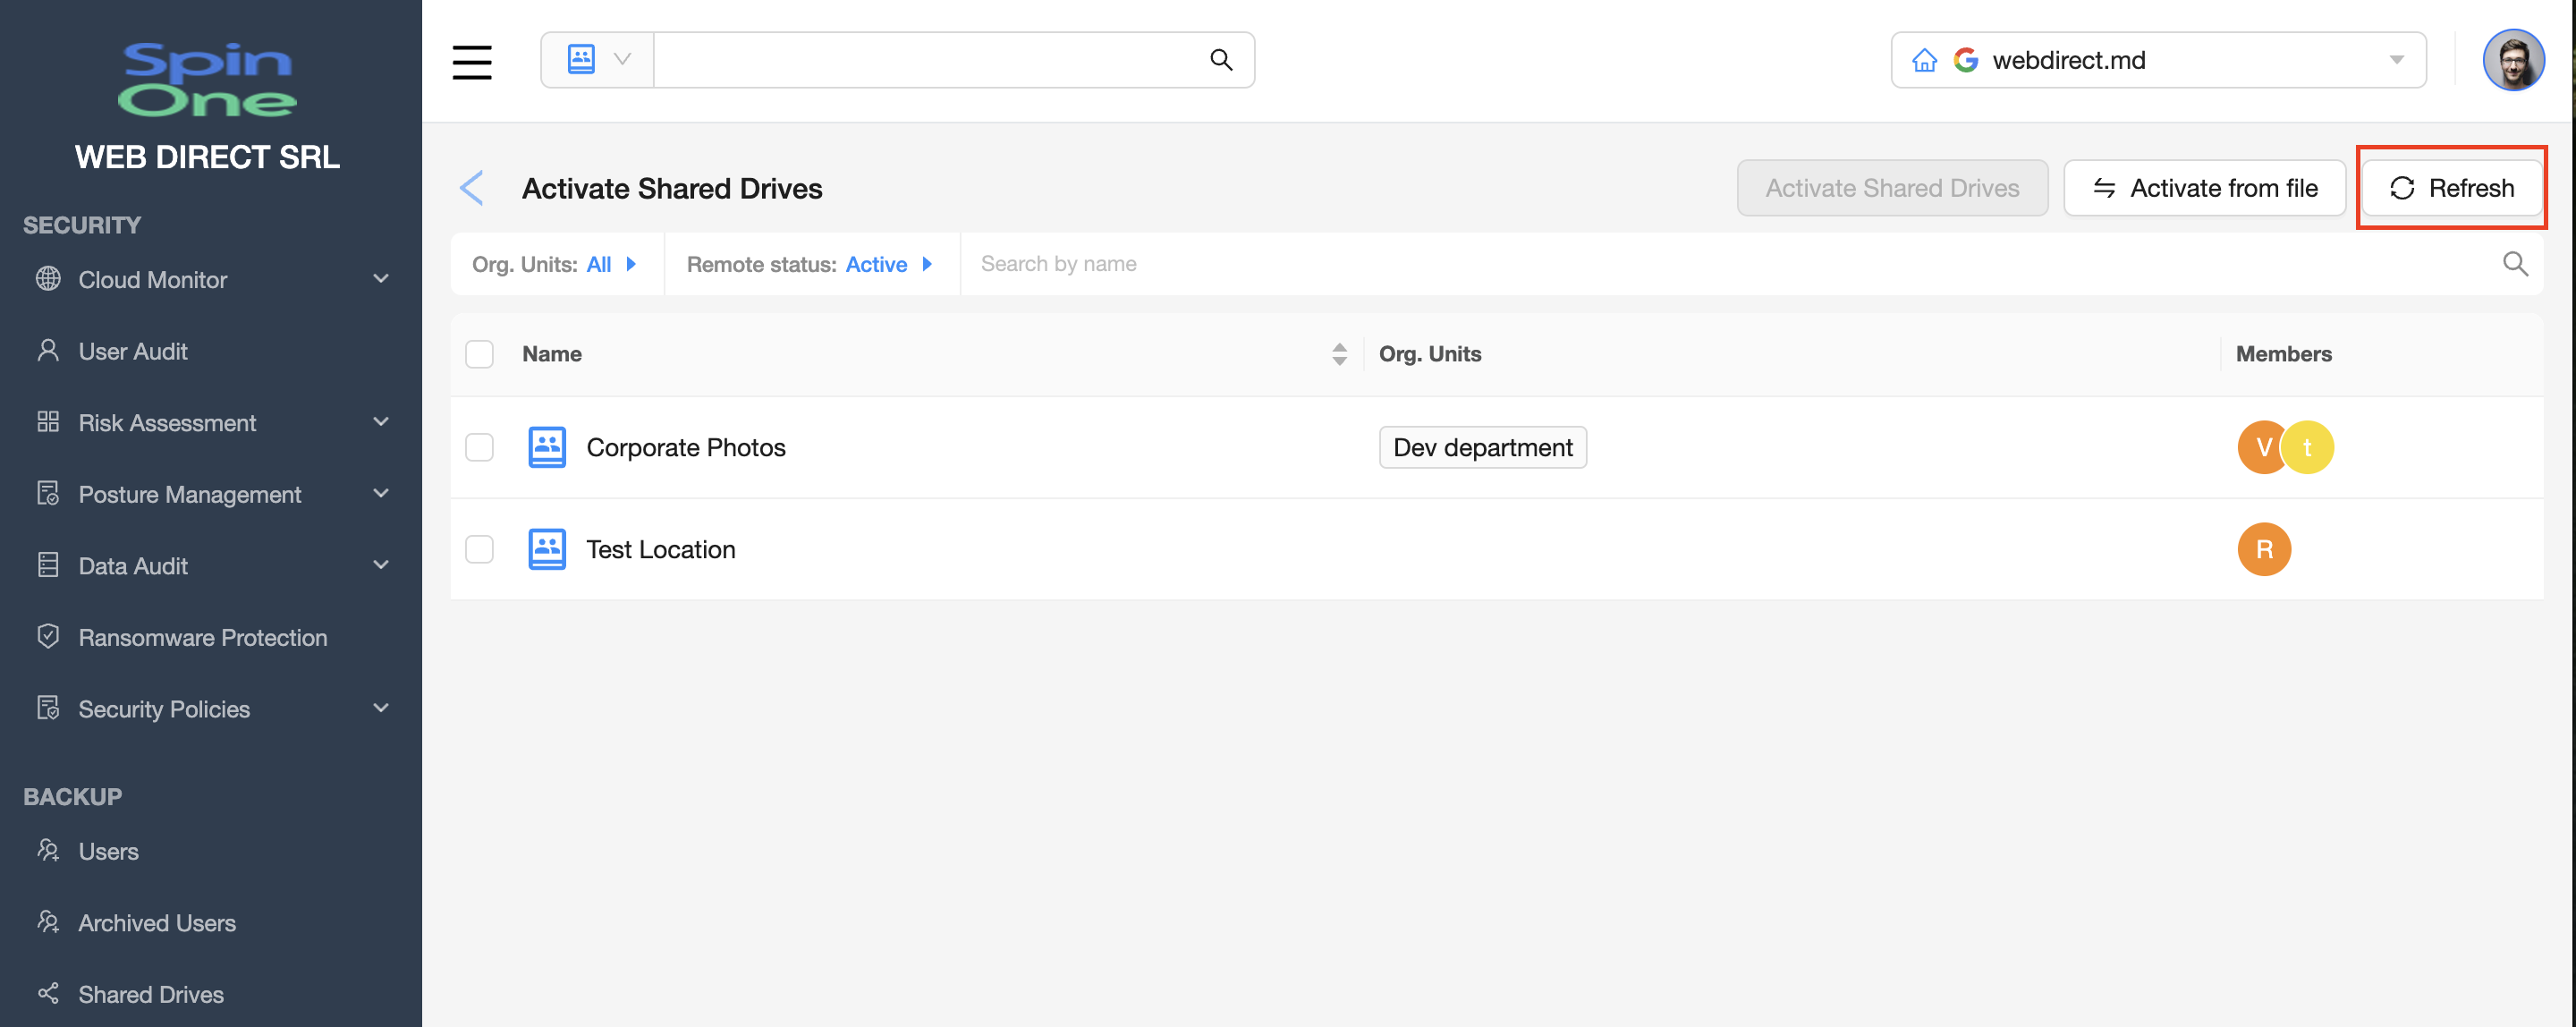
Task: Sort by the Name column arrows
Action: point(1339,354)
